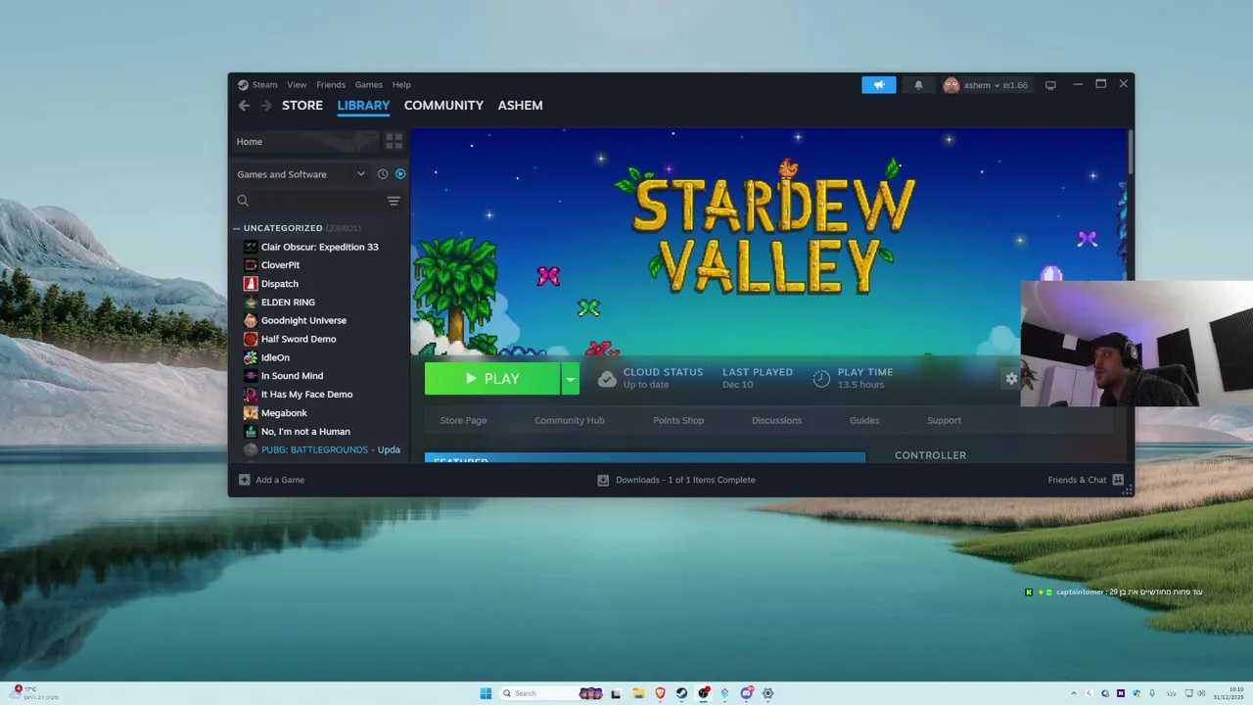
Task: Switch to Big Picture mode icon
Action: [x=1050, y=85]
